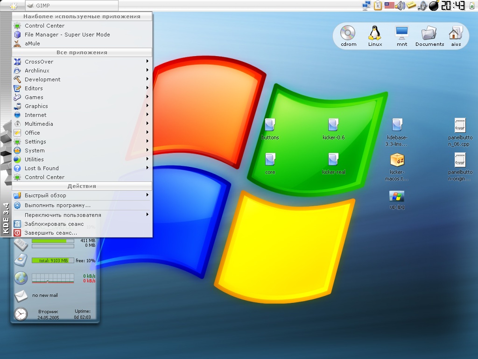Select the panelbutton-origin... file icon
The height and width of the screenshot is (359, 478).
460,160
